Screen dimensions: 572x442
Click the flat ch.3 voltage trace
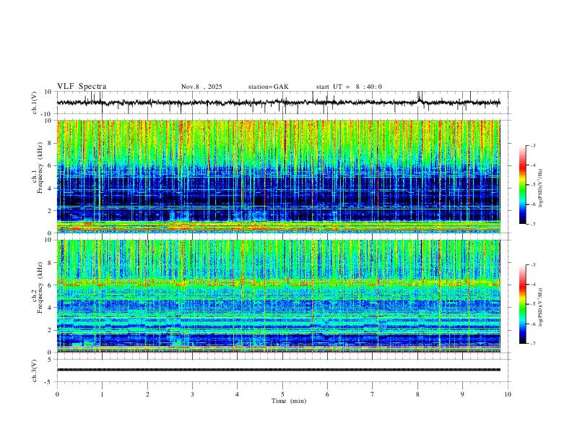point(278,370)
